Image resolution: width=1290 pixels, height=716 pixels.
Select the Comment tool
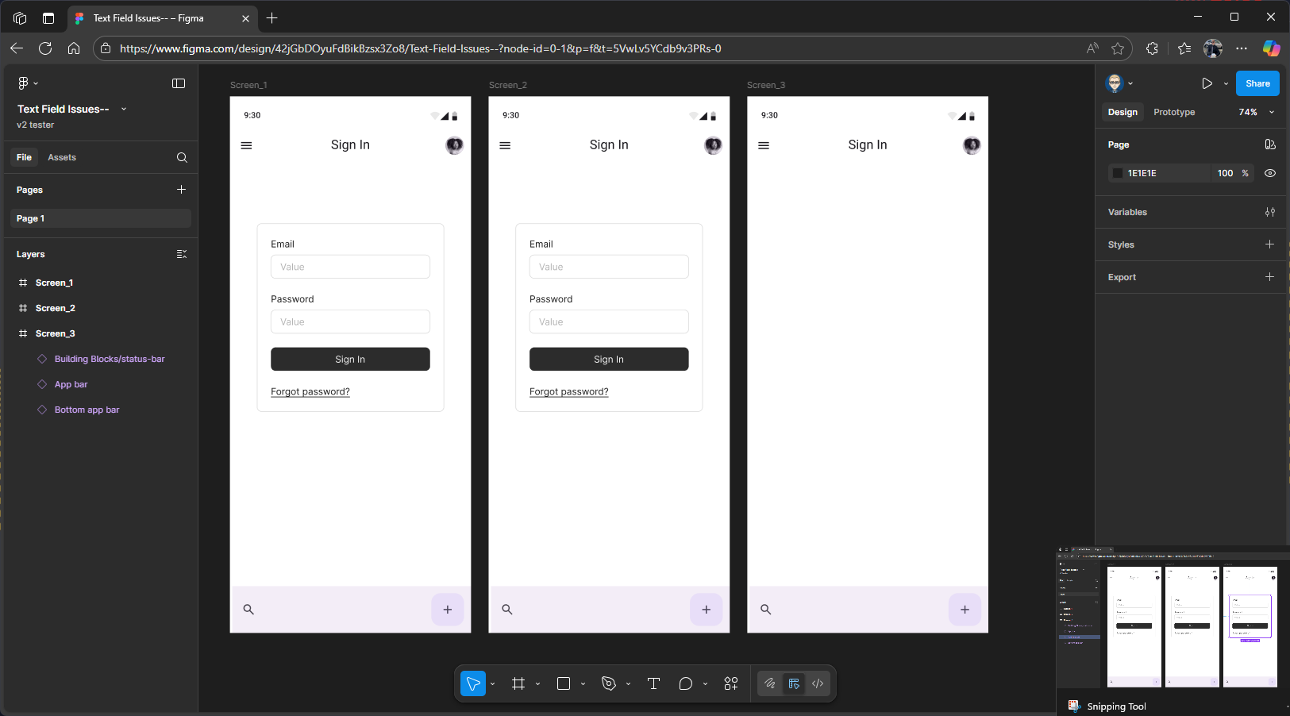686,683
